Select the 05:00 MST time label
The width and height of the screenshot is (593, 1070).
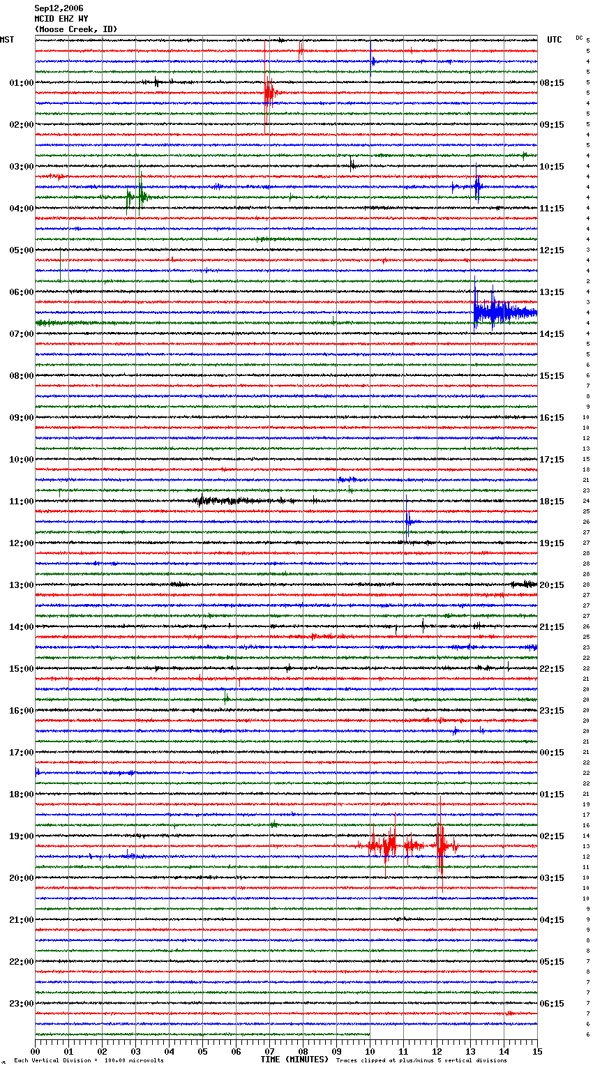21,250
